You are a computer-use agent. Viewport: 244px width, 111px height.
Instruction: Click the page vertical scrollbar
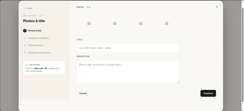point(242,55)
